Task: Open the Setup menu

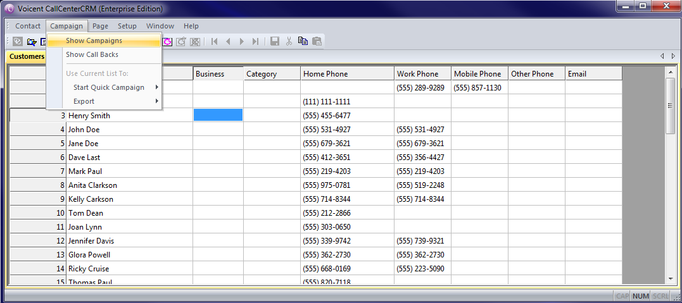Action: click(127, 26)
